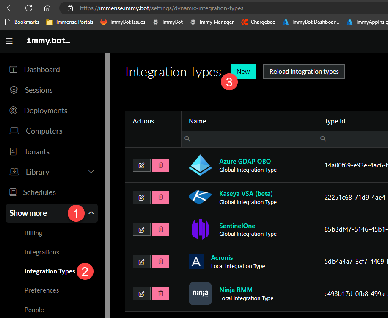Click the edit pencil for Azure GDAP OBO
This screenshot has width=388, height=318.
[x=141, y=165]
